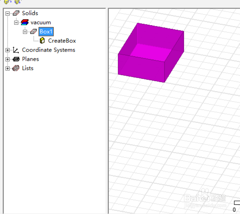Viewport: 240px width, 214px height.
Task: Collapse the Box1 node
Action: (x=25, y=32)
